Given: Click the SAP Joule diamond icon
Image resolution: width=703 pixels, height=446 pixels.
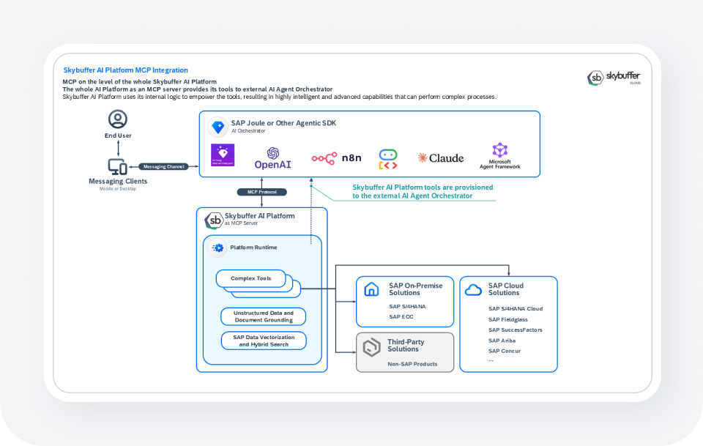Looking at the screenshot, I should coord(217,127).
